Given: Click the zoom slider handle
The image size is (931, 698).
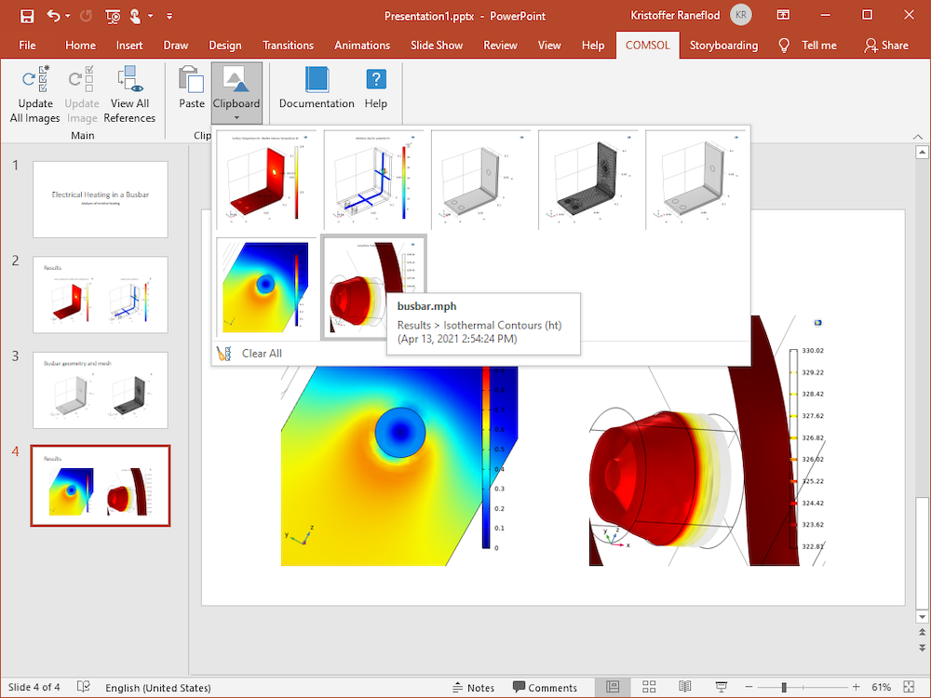Looking at the screenshot, I should 784,688.
